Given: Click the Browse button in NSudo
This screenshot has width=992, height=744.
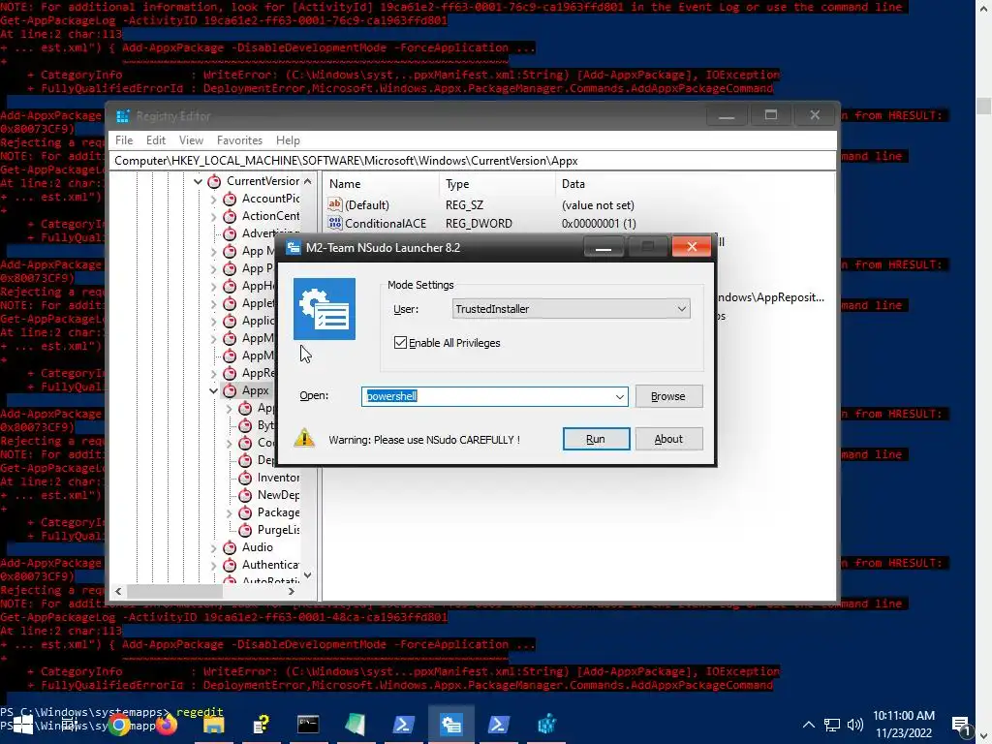Looking at the screenshot, I should coord(668,396).
